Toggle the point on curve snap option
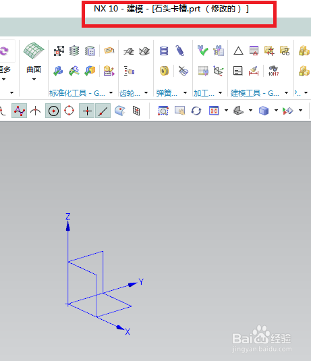Screen dimensions: 311x361 tap(103, 111)
